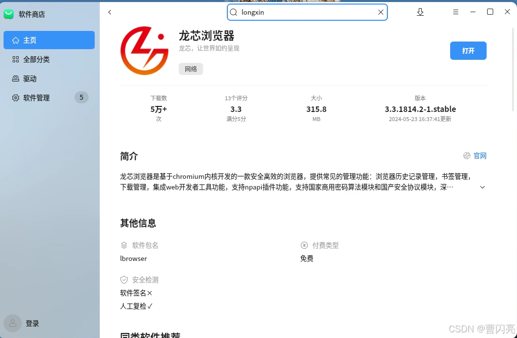Click the app store logo icon
This screenshot has width=517, height=338.
pos(9,14)
